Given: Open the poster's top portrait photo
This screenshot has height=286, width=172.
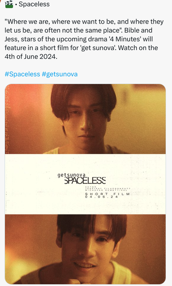Looking at the screenshot, I should click(x=85, y=119).
